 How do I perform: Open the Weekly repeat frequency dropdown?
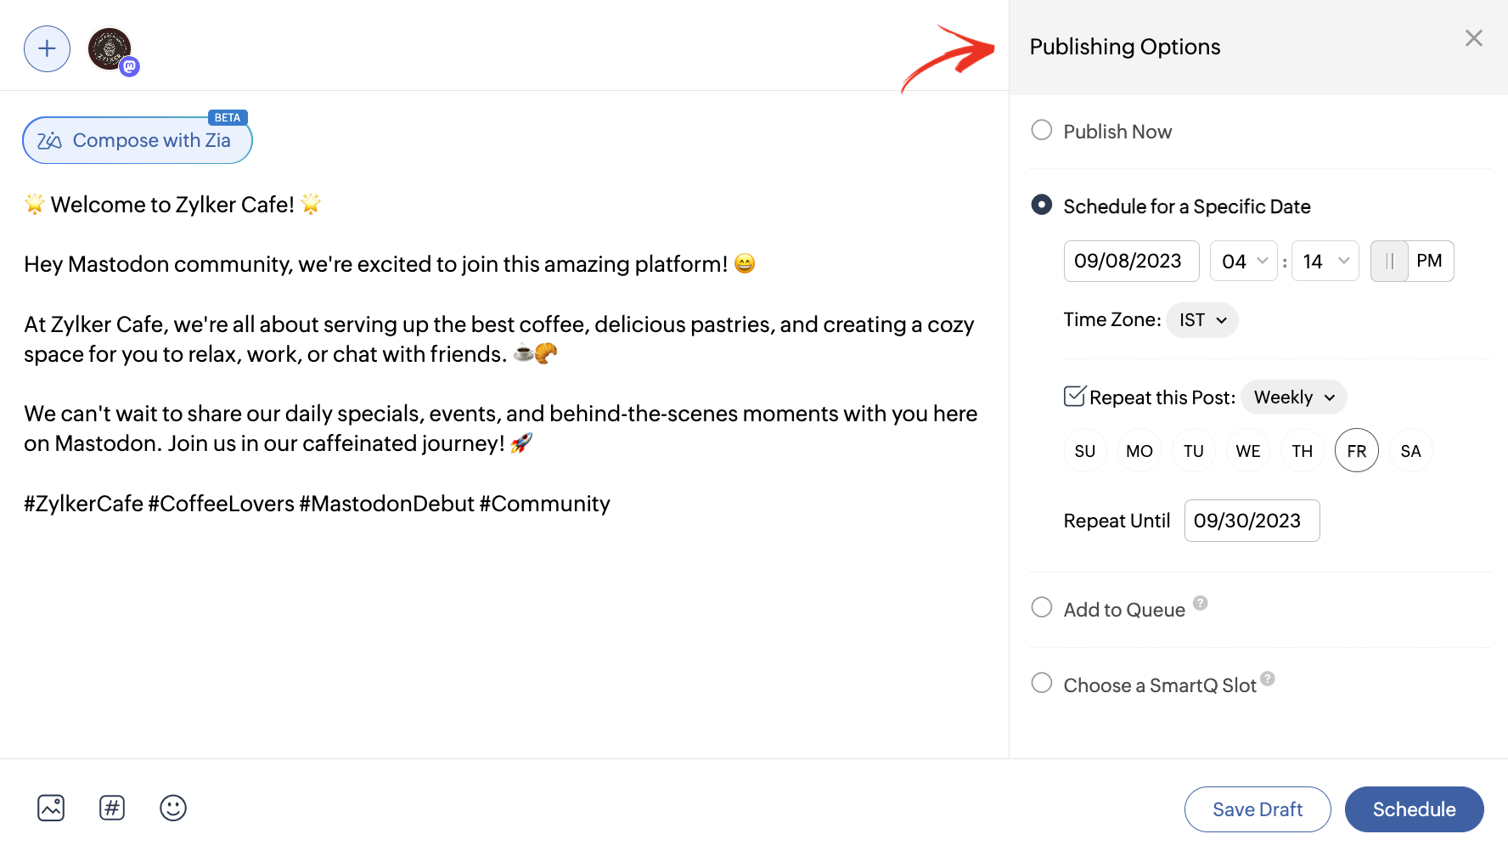coord(1293,397)
